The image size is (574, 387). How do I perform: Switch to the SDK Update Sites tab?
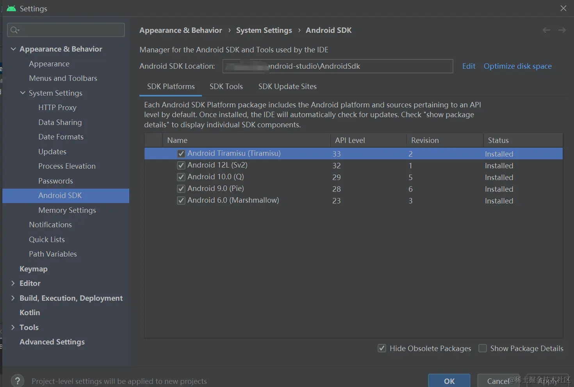click(x=287, y=86)
